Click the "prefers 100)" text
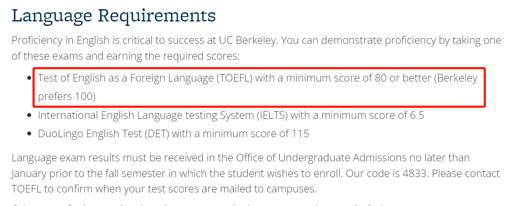This screenshot has width=514, height=206. (67, 97)
